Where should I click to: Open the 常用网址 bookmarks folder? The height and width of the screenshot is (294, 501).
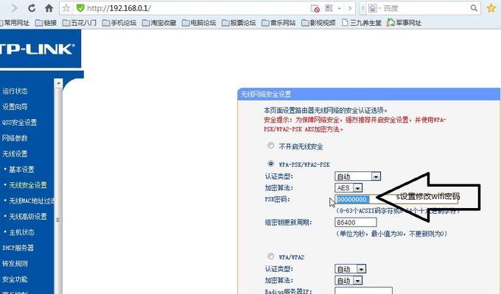[x=15, y=23]
